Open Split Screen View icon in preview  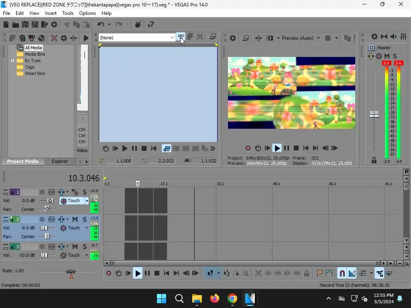click(270, 38)
